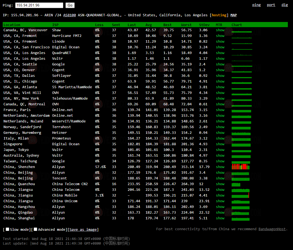Show MTR for Japan Tokyo Vultr

tap(220, 150)
